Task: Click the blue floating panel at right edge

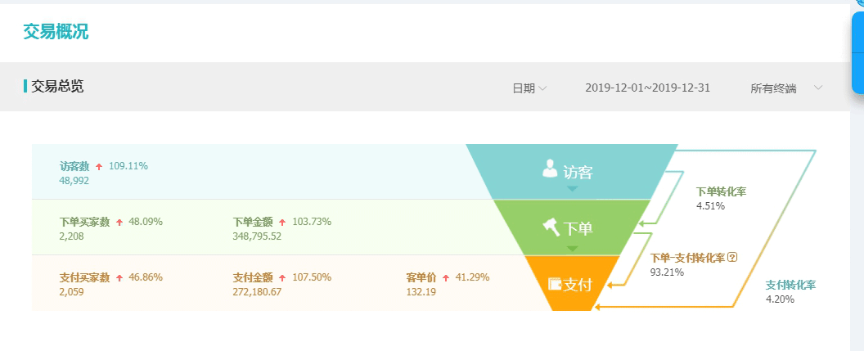Action: 857,53
